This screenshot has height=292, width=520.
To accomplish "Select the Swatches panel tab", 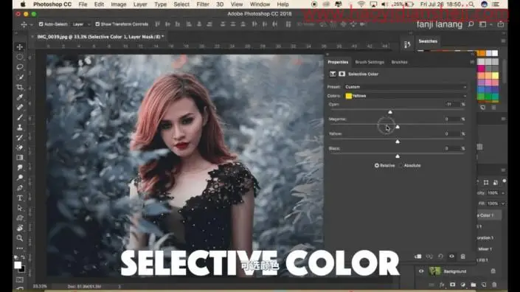I will click(x=428, y=41).
